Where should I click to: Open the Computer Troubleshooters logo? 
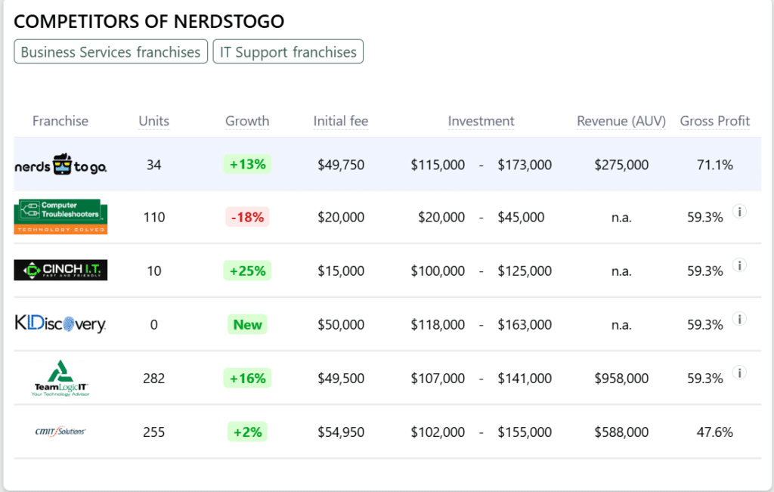coord(60,217)
